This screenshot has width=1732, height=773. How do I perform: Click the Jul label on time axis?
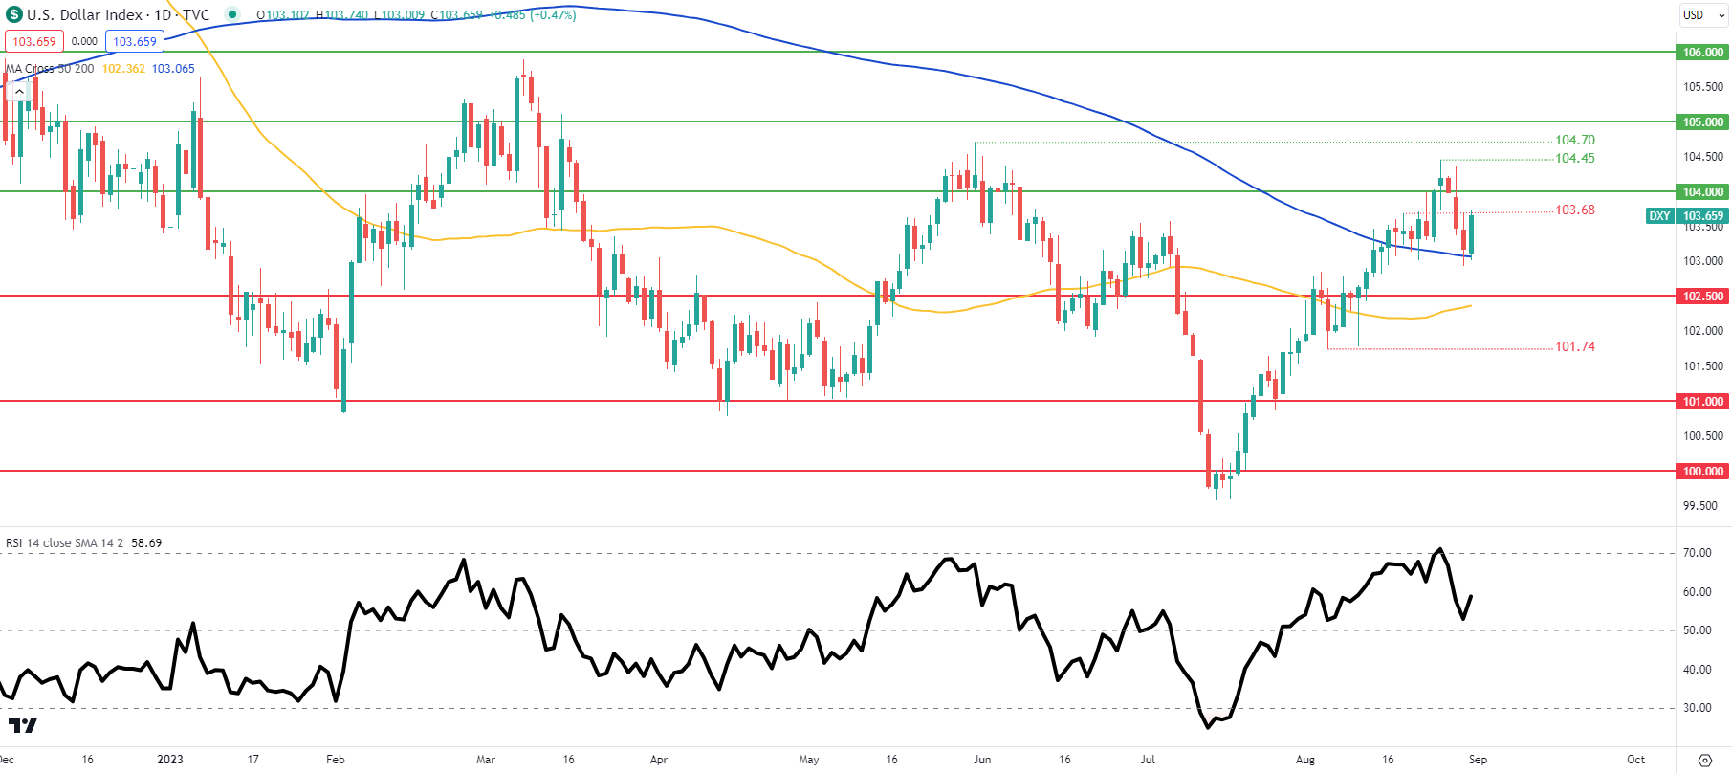pos(1148,760)
